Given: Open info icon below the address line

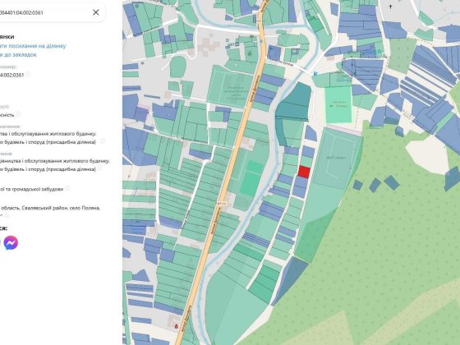Looking at the screenshot, I should point(7,215).
